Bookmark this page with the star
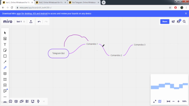189x106 pixels. (170, 8)
